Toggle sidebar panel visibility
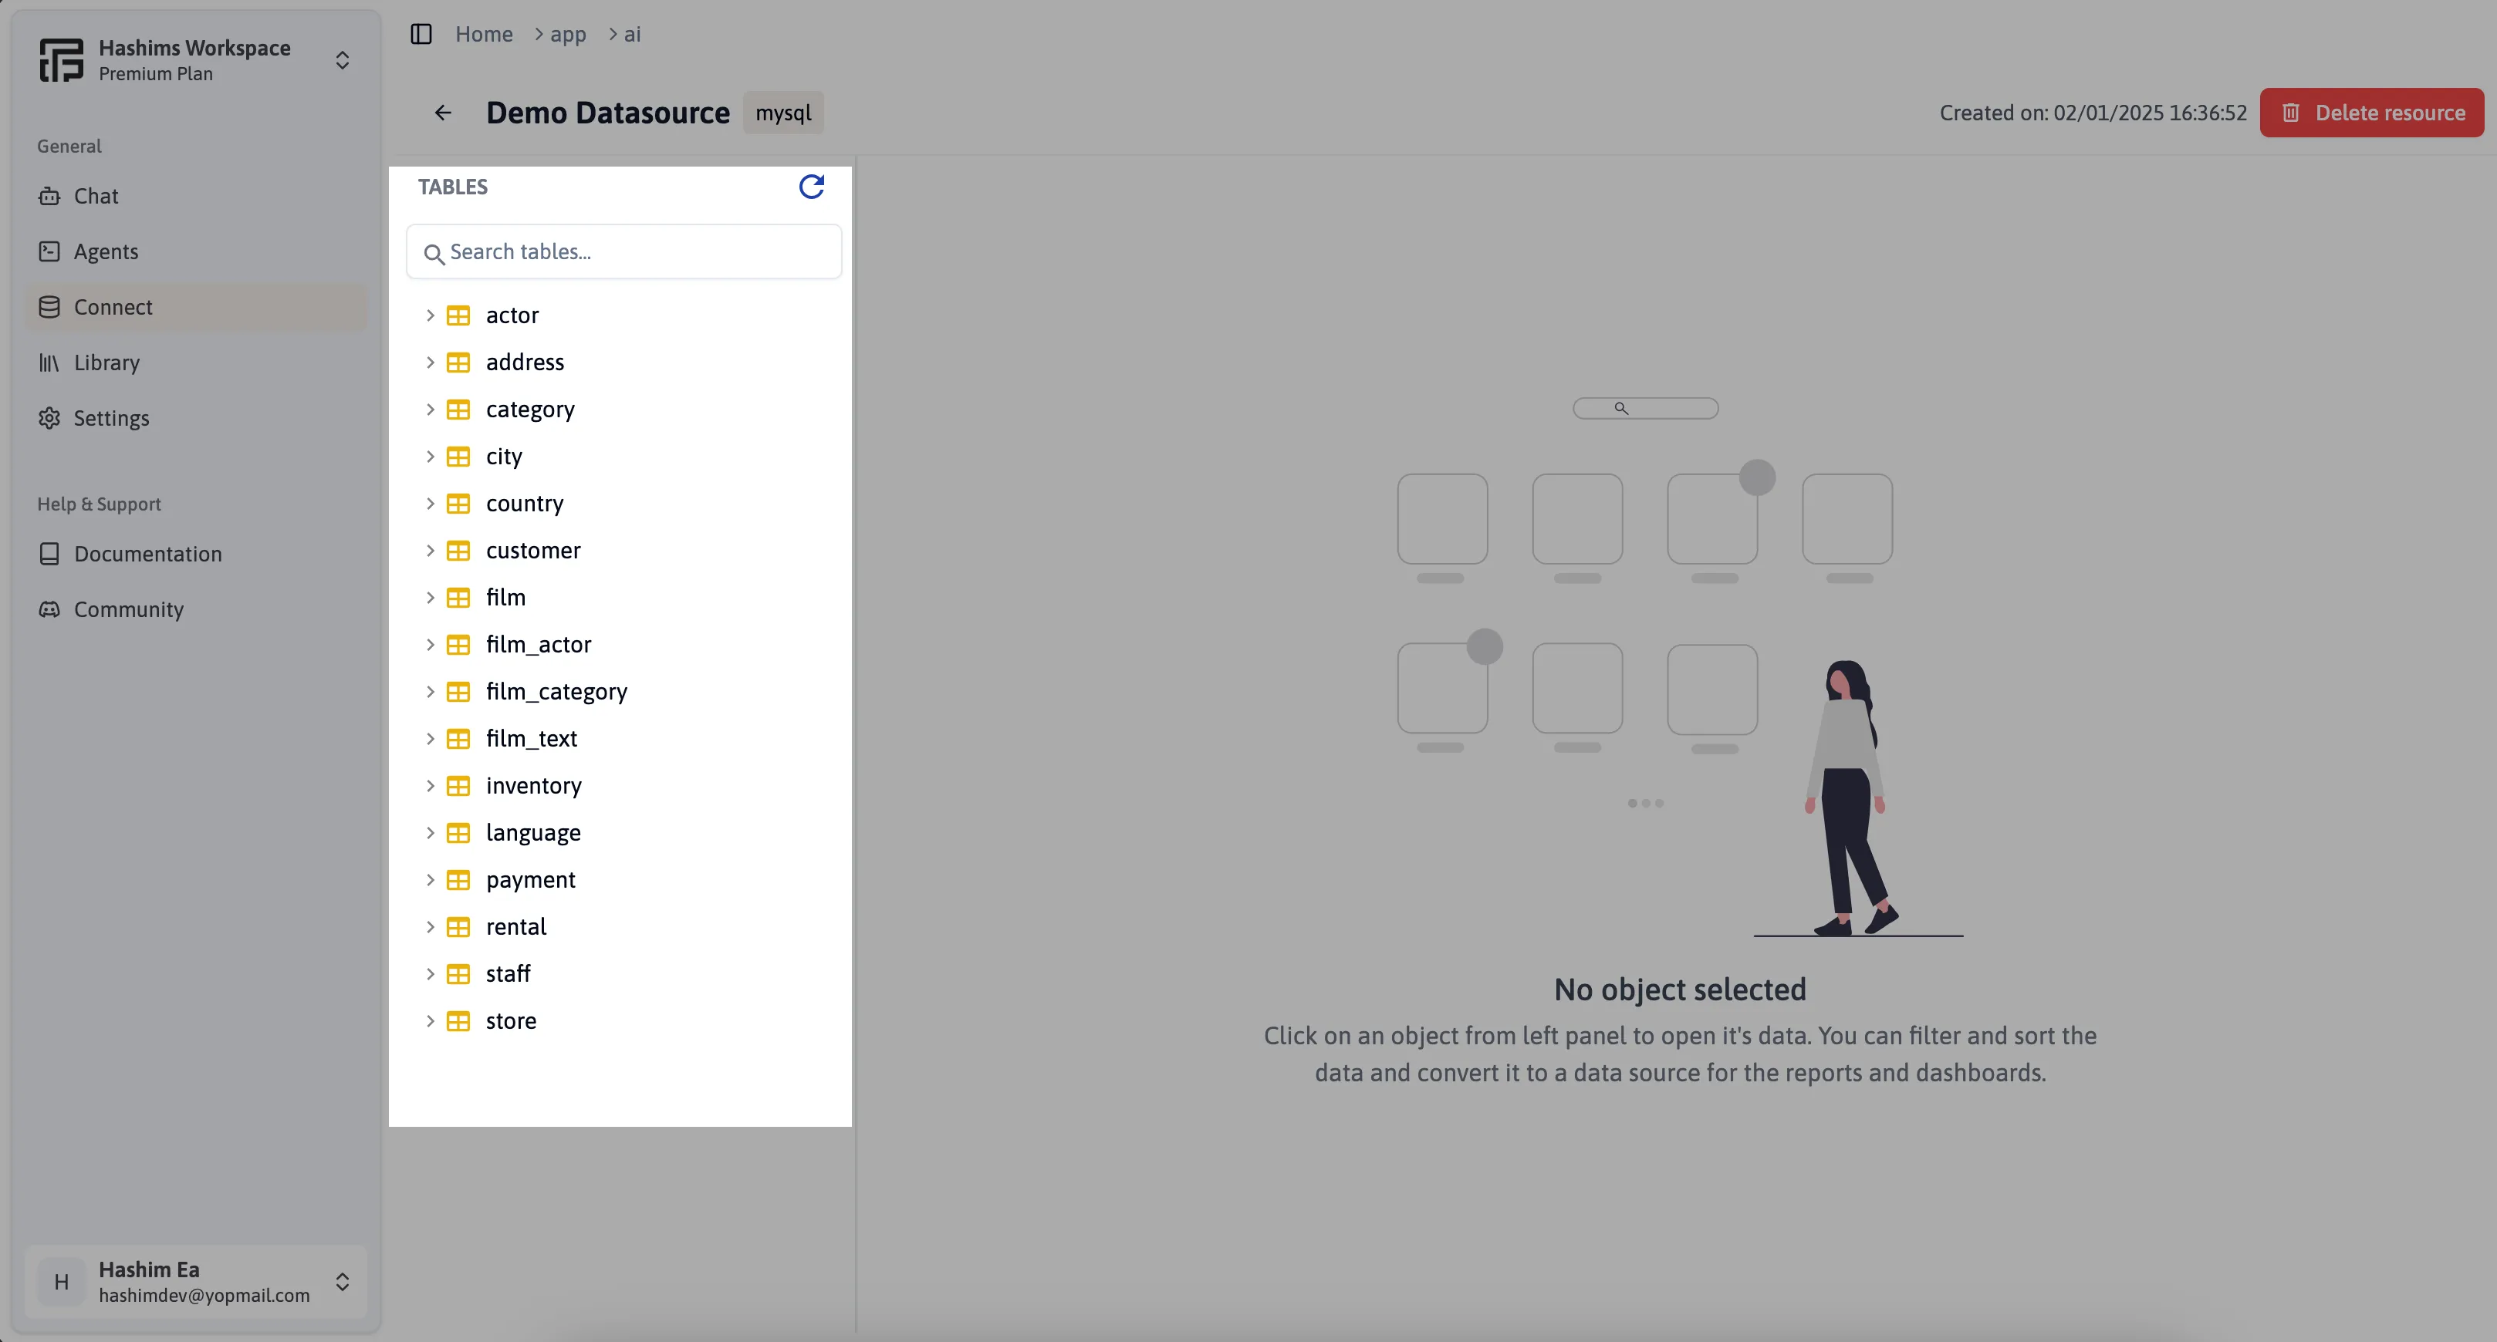Viewport: 2497px width, 1342px height. point(421,33)
